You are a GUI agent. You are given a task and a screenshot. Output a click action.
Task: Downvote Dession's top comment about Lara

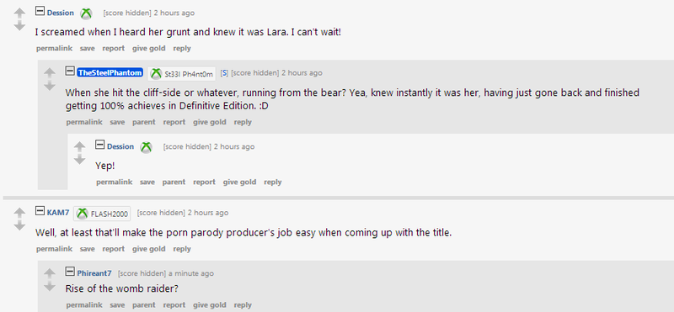point(19,26)
